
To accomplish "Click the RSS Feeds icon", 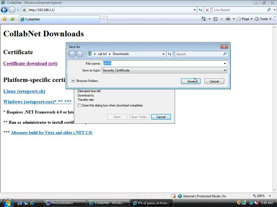I will click(216, 19).
